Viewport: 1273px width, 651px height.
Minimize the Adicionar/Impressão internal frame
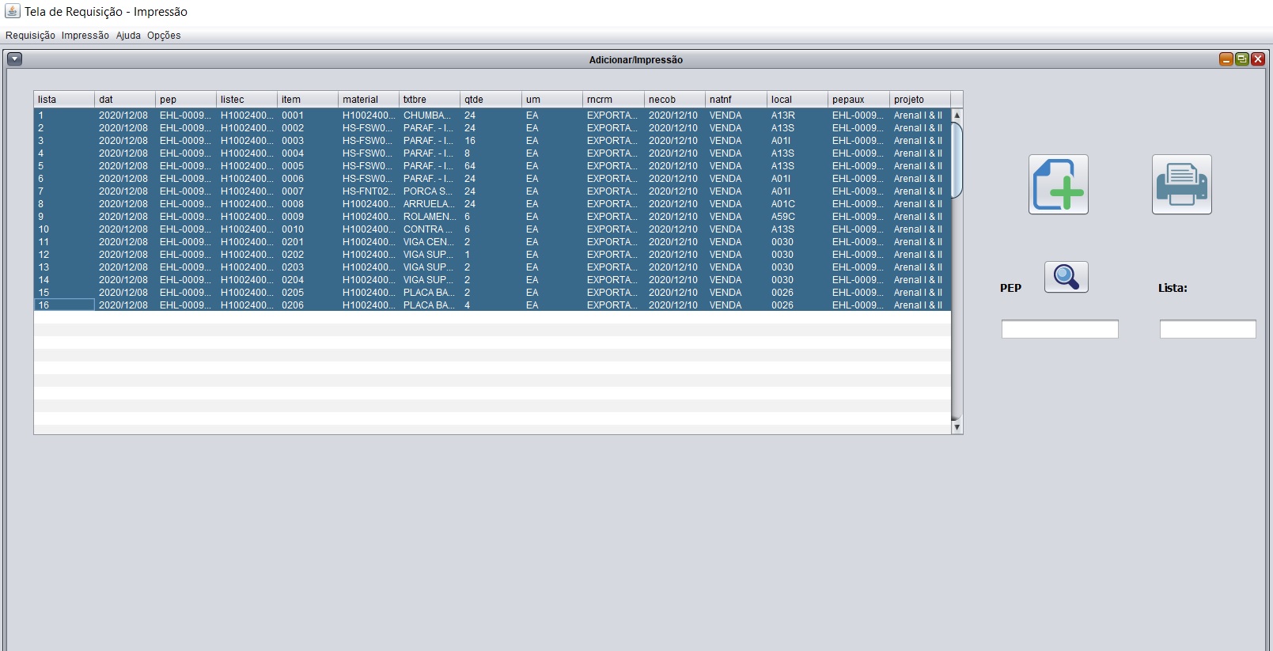(x=1226, y=59)
